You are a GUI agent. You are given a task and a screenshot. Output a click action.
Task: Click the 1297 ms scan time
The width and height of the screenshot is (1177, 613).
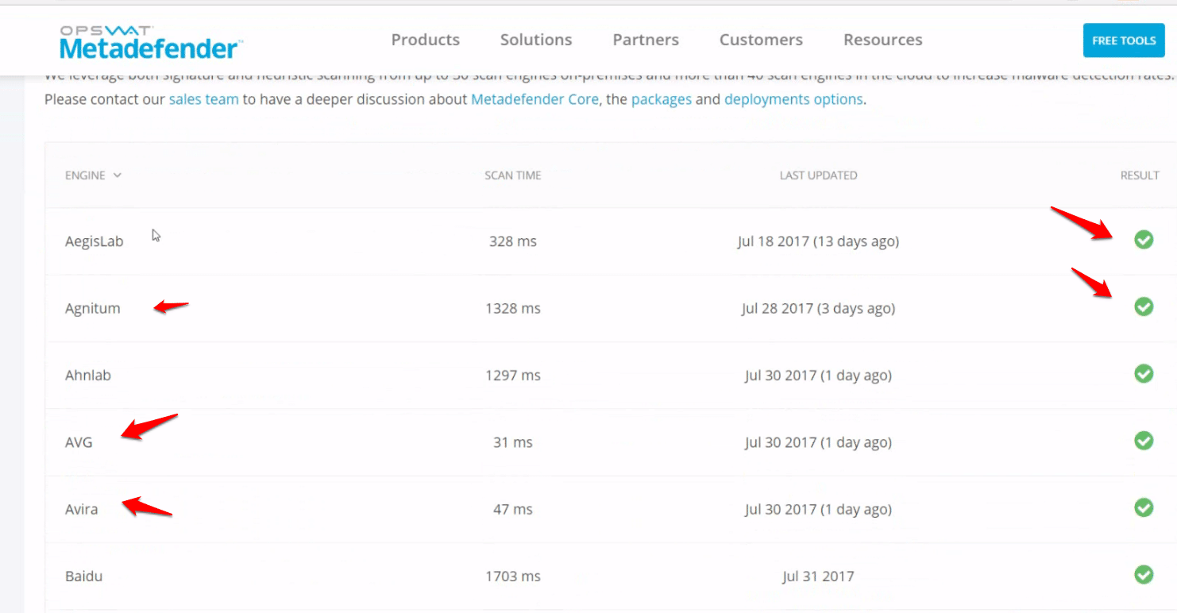coord(513,376)
